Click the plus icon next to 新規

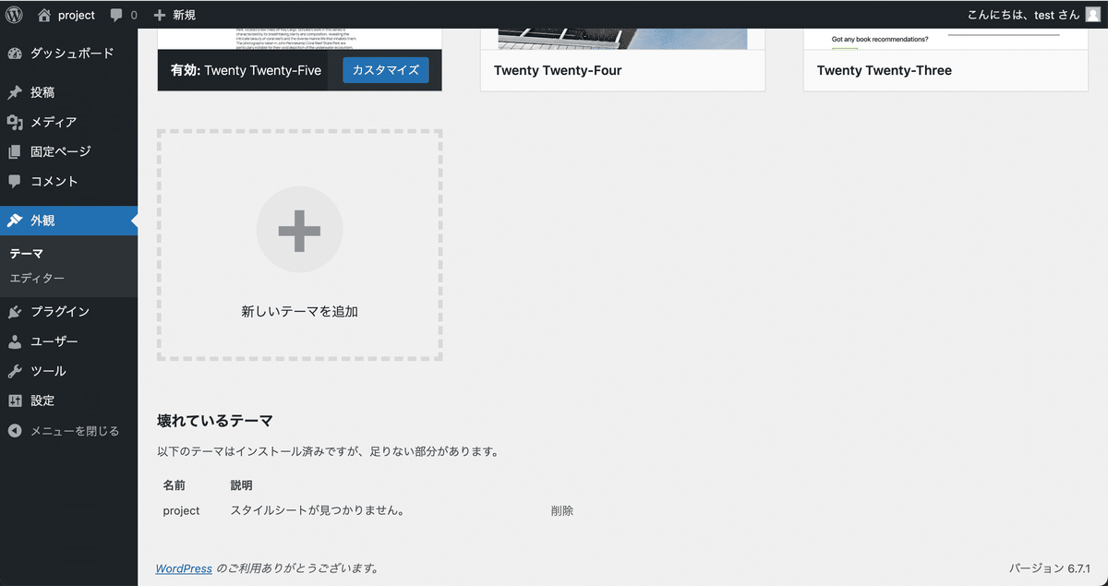(160, 15)
